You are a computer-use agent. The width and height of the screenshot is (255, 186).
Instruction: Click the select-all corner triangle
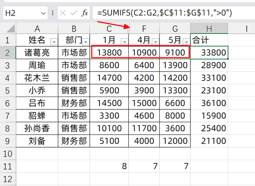[11, 29]
